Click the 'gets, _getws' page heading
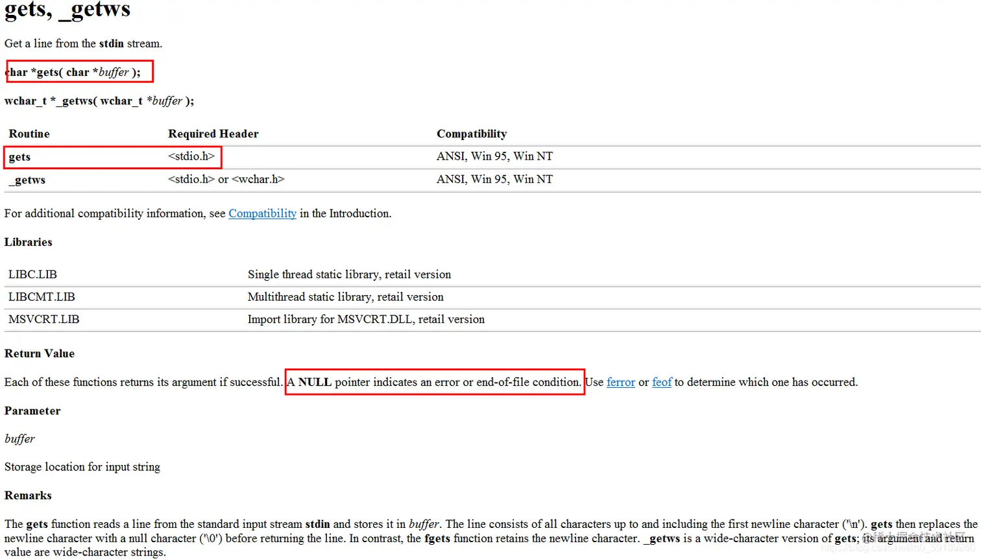The height and width of the screenshot is (559, 981). (67, 9)
